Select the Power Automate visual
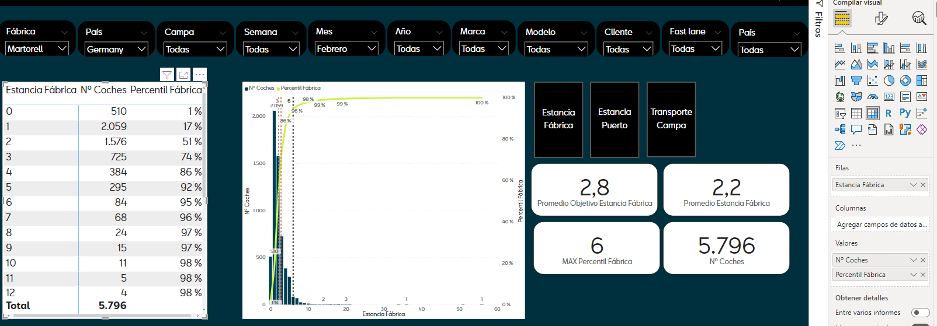Image resolution: width=937 pixels, height=326 pixels. [840, 146]
